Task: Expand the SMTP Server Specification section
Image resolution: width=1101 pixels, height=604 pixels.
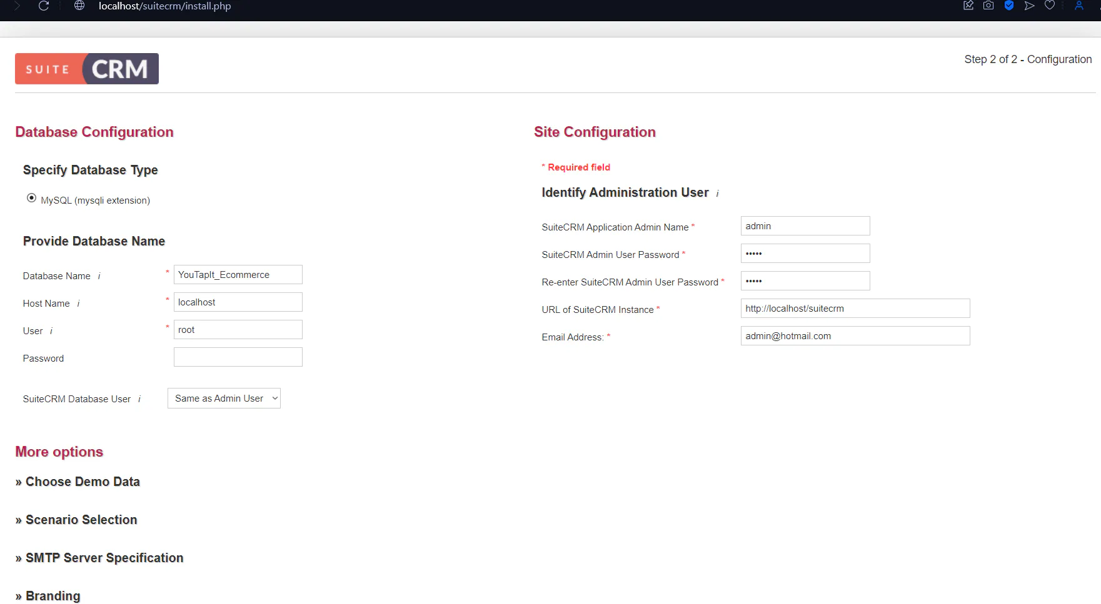Action: [x=99, y=558]
